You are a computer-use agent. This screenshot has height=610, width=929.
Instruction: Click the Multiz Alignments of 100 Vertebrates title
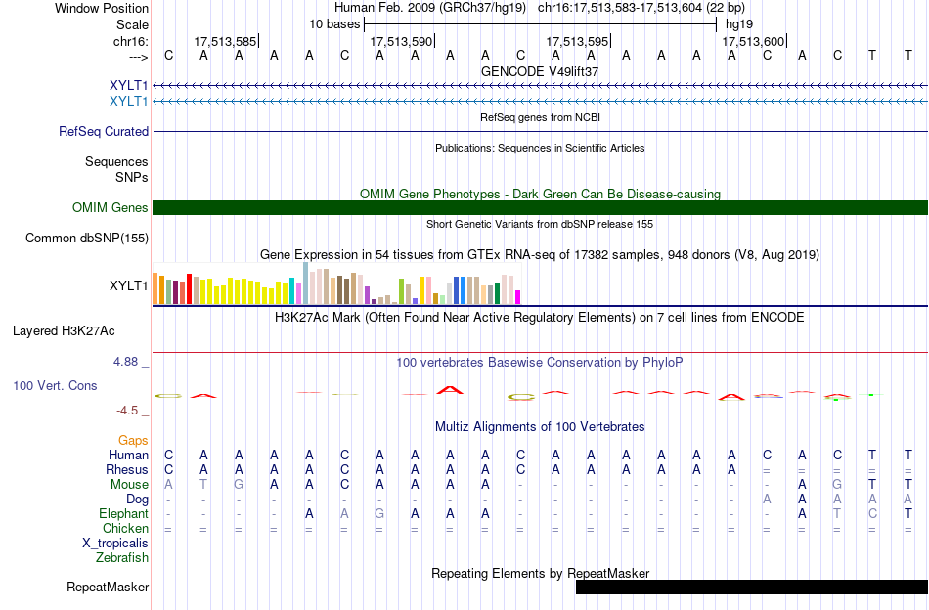[540, 427]
